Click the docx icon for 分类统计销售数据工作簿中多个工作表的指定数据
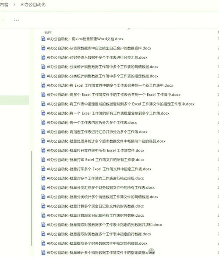 pyautogui.click(x=43, y=76)
